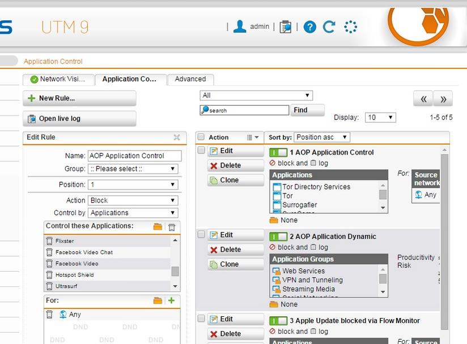The width and height of the screenshot is (467, 344).
Task: Edit rule 1 AOP Application Control
Action: point(236,151)
